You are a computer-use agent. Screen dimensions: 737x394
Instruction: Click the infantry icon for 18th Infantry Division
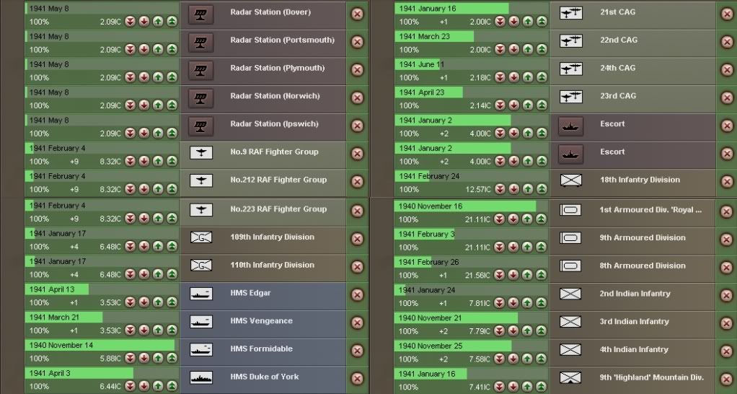point(571,180)
